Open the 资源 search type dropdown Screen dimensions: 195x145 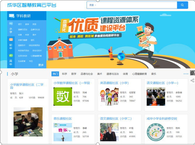click(93, 5)
